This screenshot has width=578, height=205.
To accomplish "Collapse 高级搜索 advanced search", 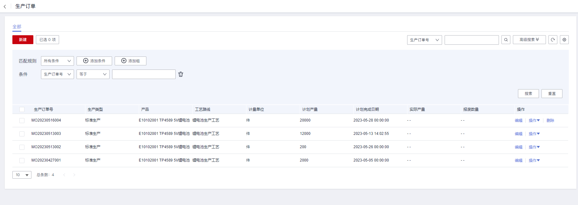I will (529, 40).
